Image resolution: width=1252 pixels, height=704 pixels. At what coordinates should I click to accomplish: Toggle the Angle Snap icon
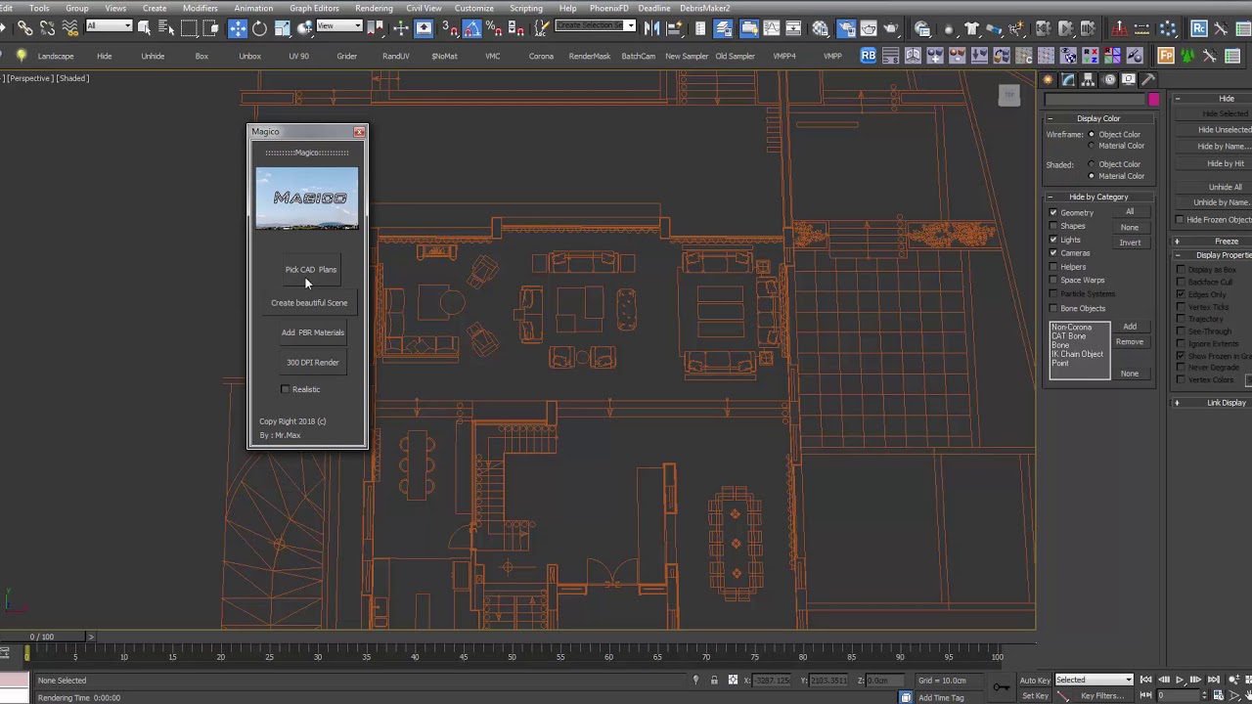point(471,28)
